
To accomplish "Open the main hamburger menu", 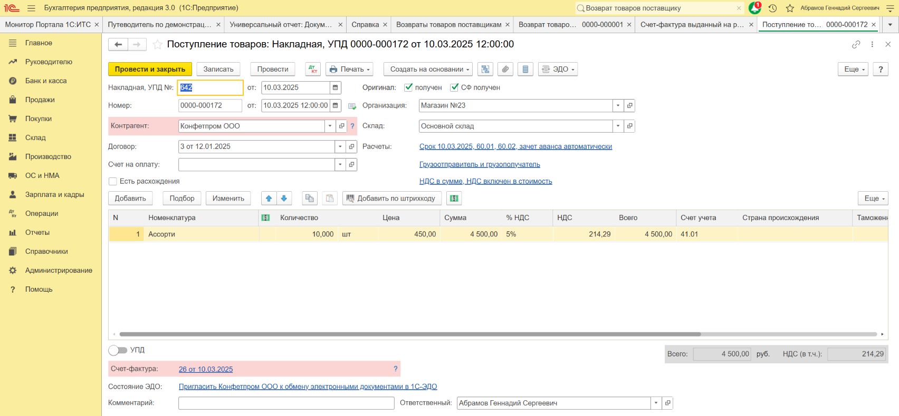I will click(31, 8).
